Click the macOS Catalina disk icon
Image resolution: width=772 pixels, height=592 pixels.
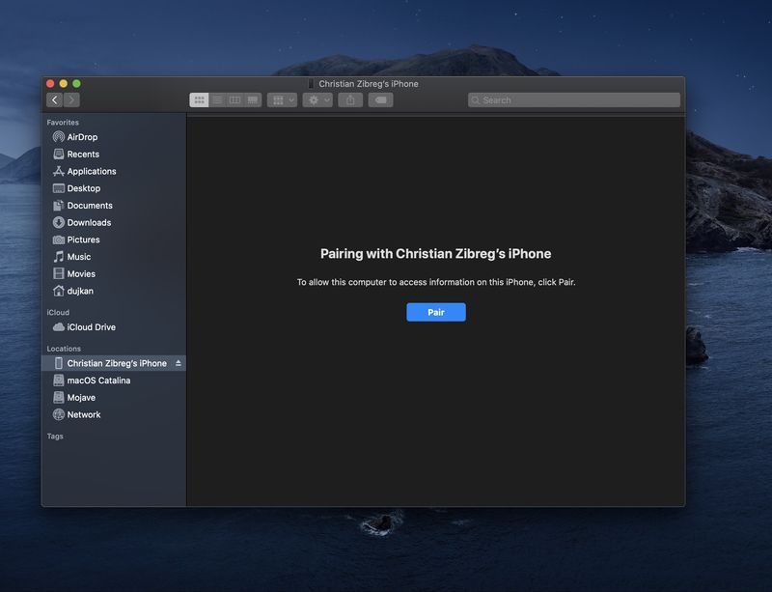coord(59,381)
